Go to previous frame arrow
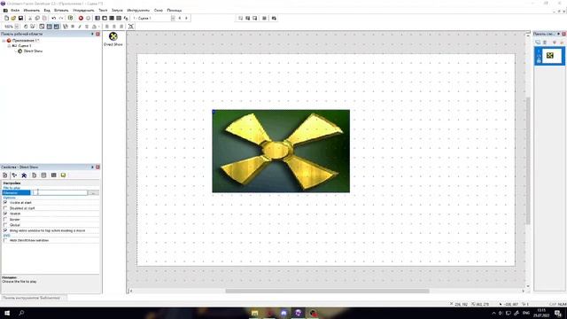 pyautogui.click(x=180, y=18)
